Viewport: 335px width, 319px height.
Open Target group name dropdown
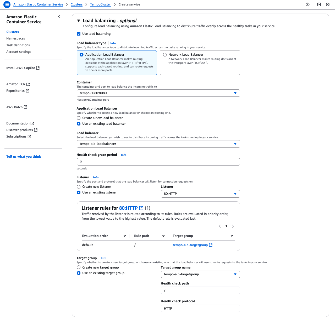coord(200,274)
